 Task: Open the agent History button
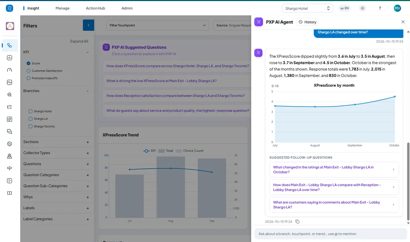307,22
